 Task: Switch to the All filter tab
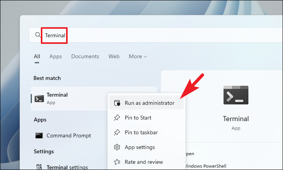tap(37, 56)
